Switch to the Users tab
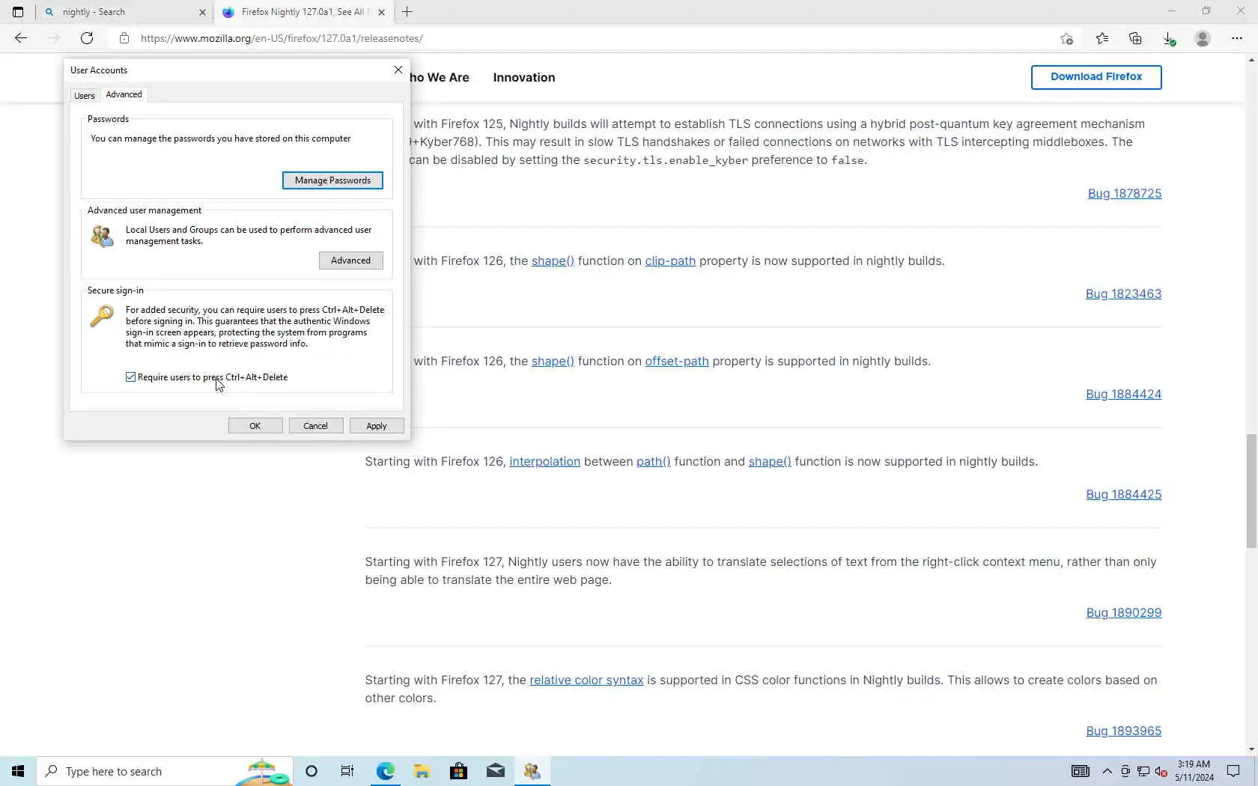The height and width of the screenshot is (786, 1258). [x=85, y=96]
